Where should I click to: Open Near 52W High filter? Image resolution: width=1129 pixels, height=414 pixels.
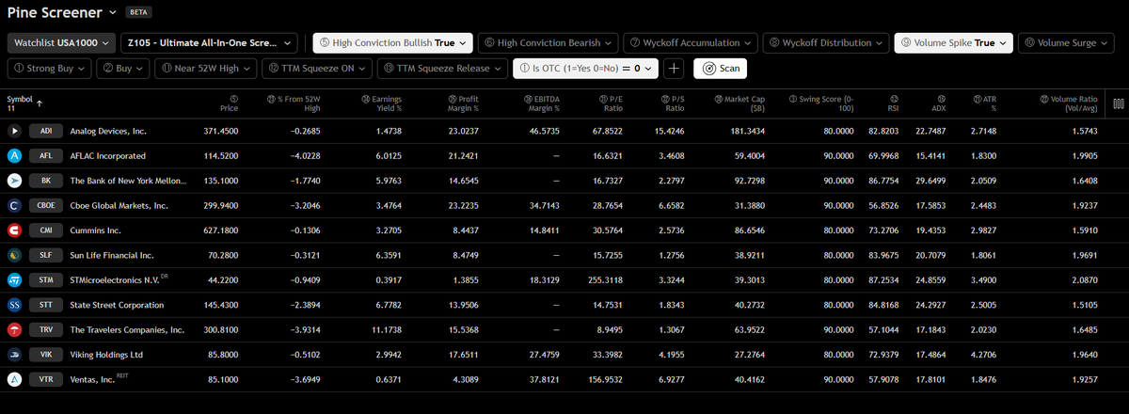click(x=204, y=68)
